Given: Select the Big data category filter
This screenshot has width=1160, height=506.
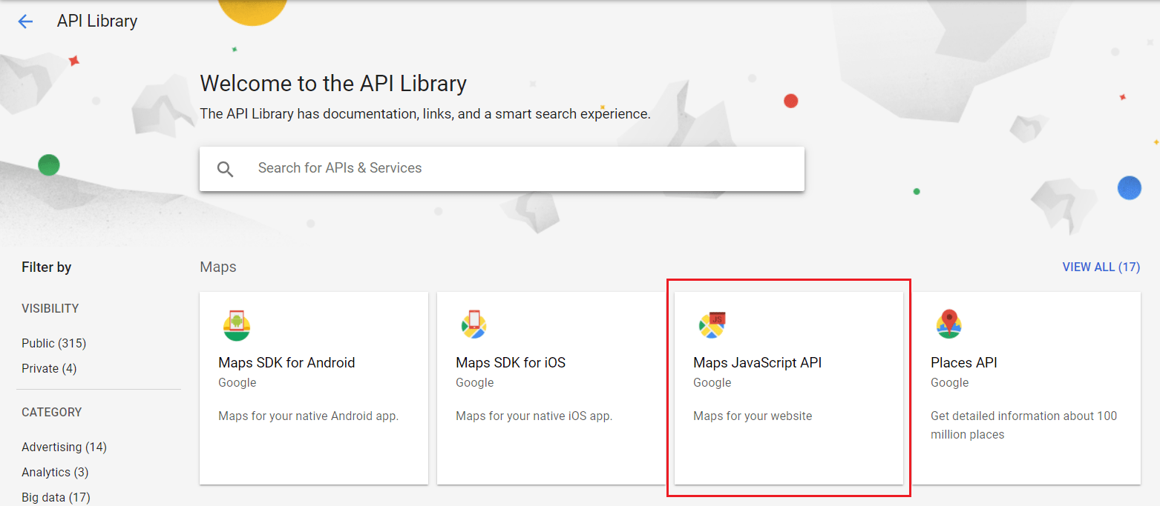Looking at the screenshot, I should pyautogui.click(x=56, y=497).
